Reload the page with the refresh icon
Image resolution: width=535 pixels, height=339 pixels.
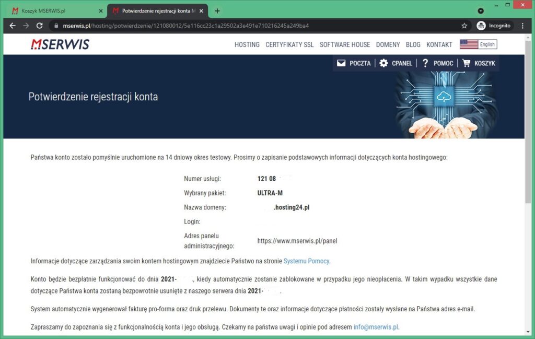click(40, 25)
